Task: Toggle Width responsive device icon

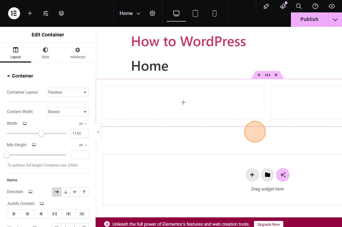Action: (x=25, y=123)
